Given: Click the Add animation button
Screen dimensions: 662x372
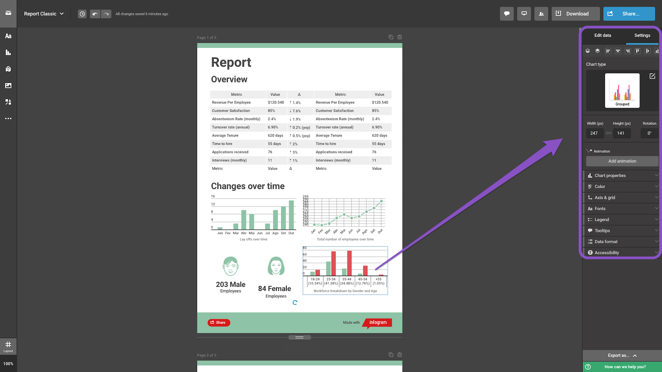Looking at the screenshot, I should tap(622, 161).
